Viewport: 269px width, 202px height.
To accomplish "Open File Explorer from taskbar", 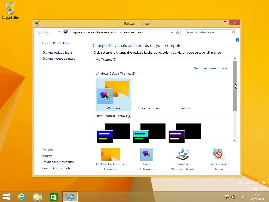I will pos(37,197).
